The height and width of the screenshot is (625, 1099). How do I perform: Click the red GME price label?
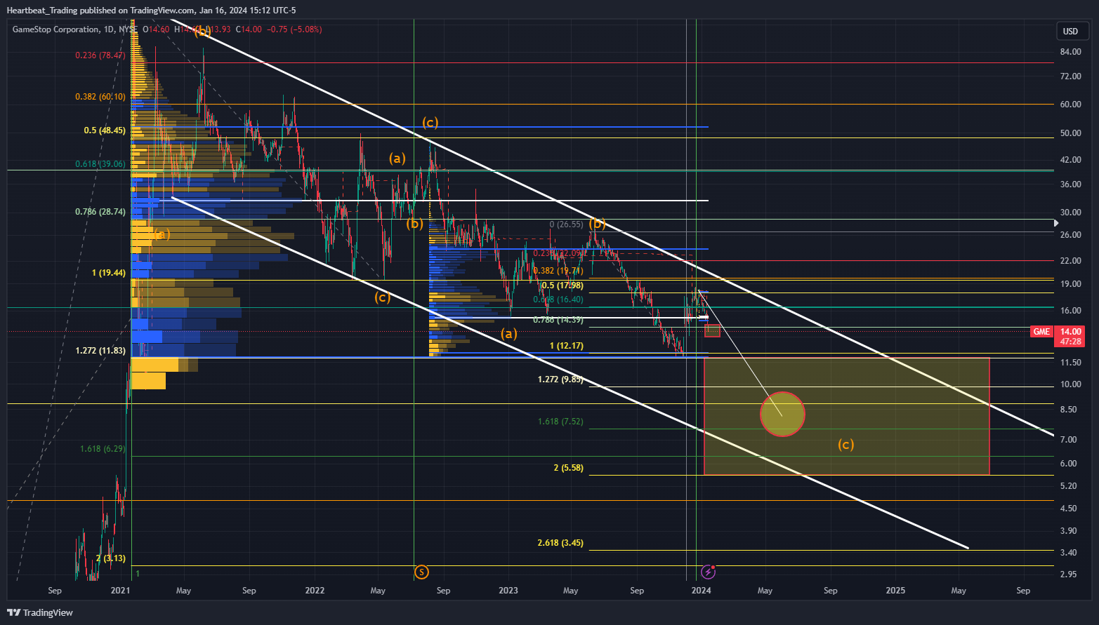coord(1041,332)
